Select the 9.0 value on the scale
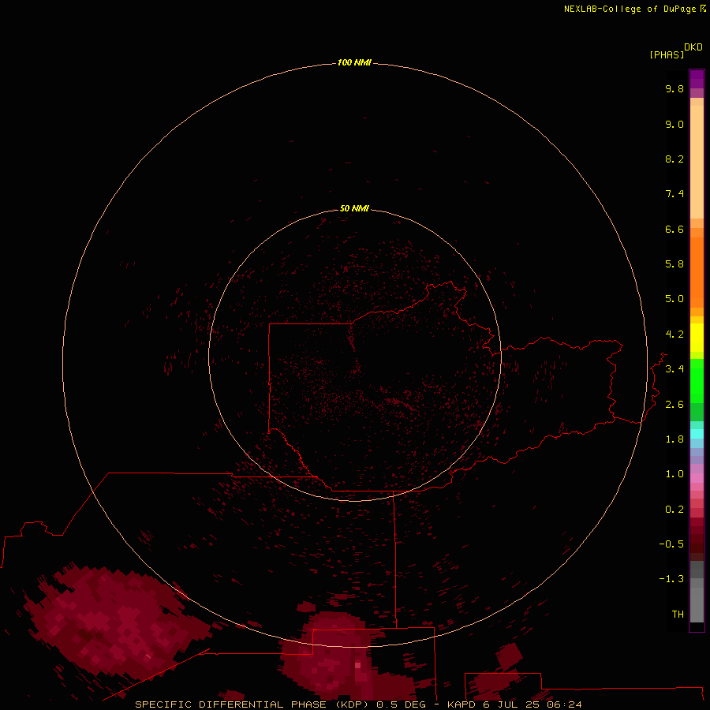The width and height of the screenshot is (710, 710). (674, 124)
